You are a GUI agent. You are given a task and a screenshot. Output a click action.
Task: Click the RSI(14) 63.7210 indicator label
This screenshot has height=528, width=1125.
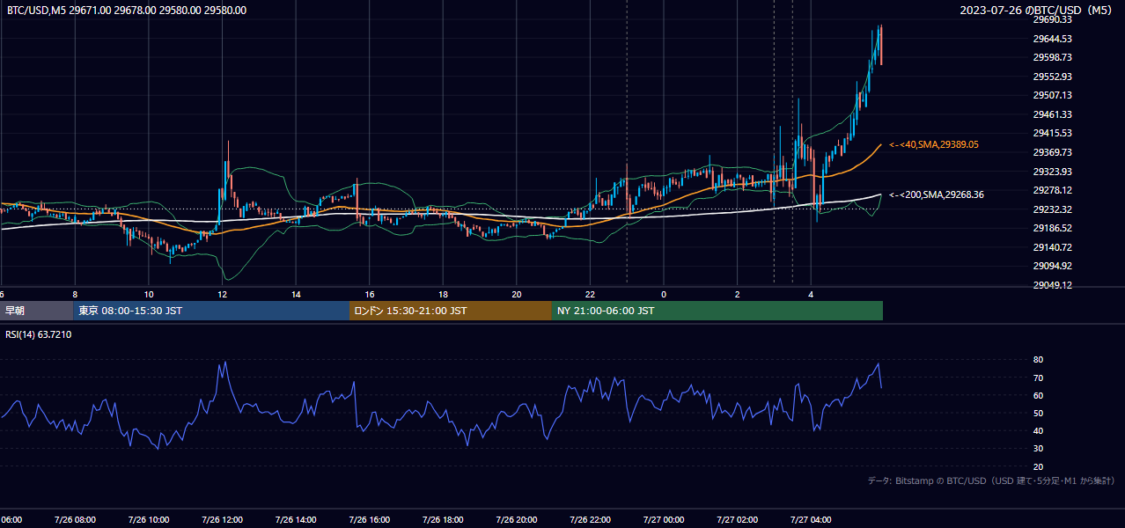coord(39,335)
